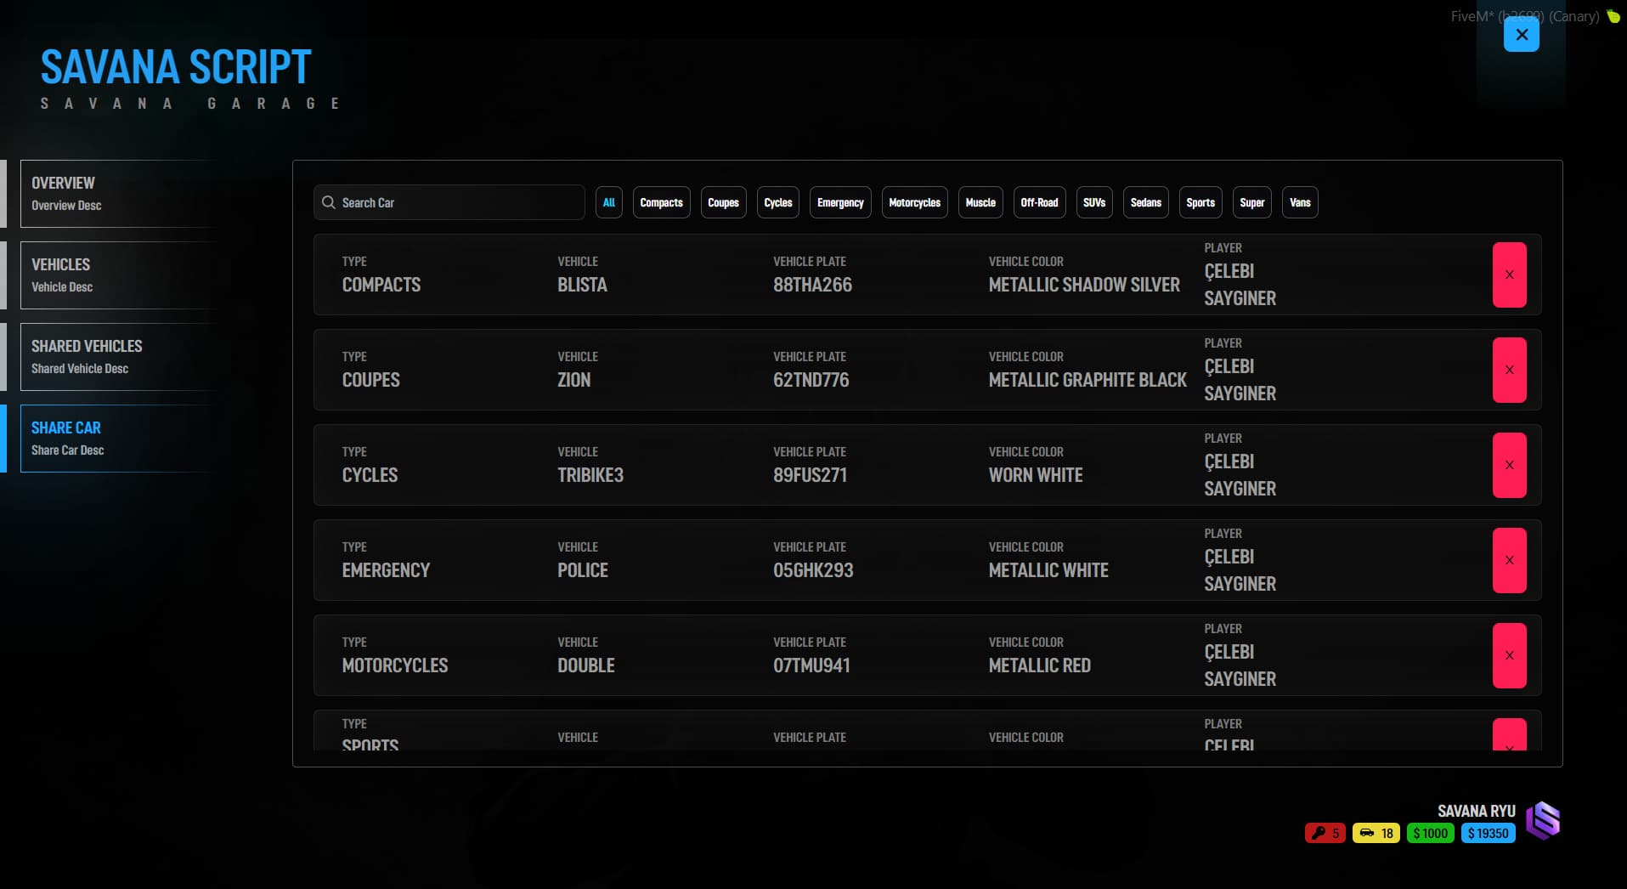Click the MOTORCYCLES type value
Viewport: 1627px width, 889px height.
395,665
